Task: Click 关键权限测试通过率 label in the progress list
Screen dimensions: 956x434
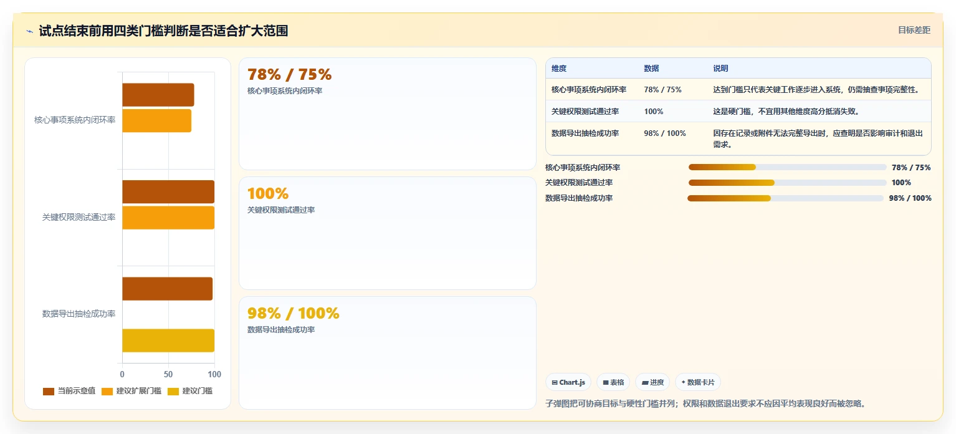Action: pos(579,183)
